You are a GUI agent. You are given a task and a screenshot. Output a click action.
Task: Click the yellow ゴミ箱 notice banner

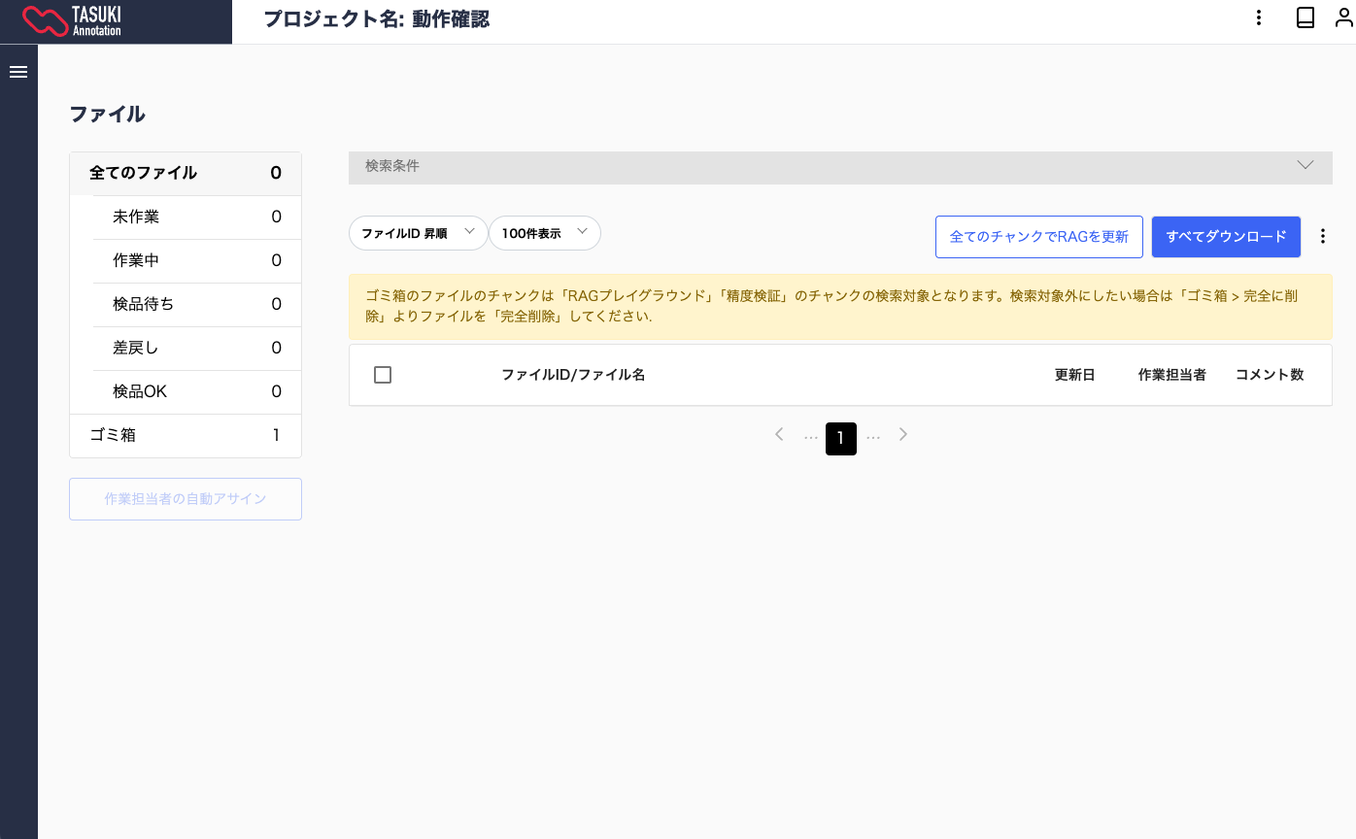840,306
